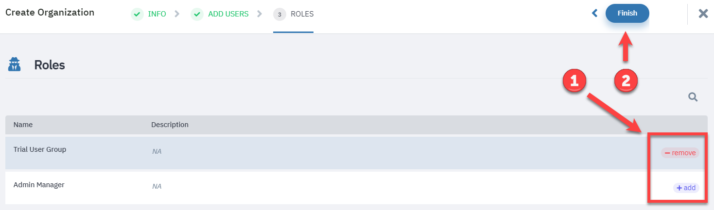
Task: Click the Roles section heading
Action: click(50, 65)
